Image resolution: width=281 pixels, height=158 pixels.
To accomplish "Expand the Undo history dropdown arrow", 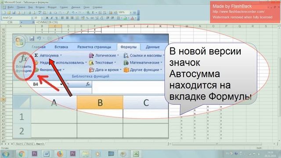I will click(x=76, y=13).
